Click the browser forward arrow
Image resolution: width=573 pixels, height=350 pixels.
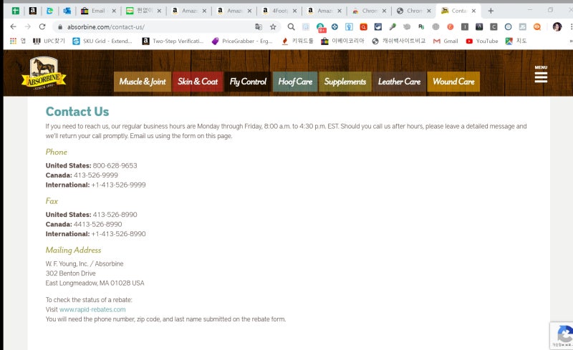pyautogui.click(x=28, y=26)
